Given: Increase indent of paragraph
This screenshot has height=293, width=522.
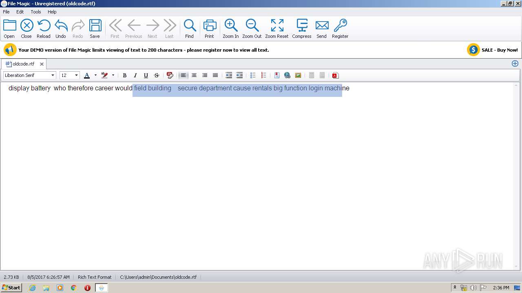Looking at the screenshot, I should 239,75.
